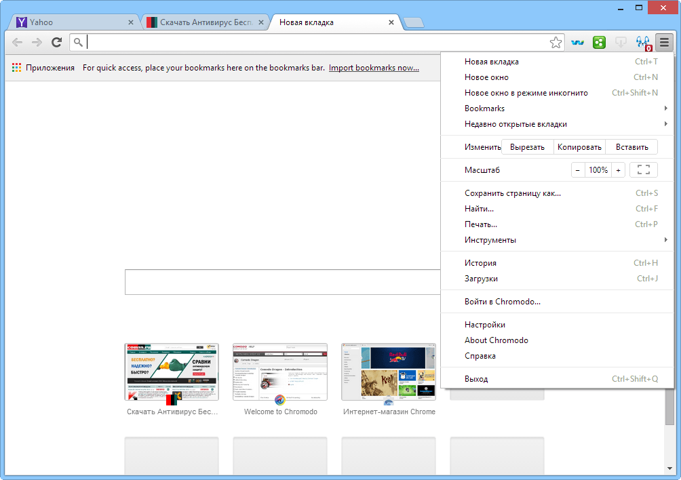The height and width of the screenshot is (480, 681).
Task: Open Справка help item
Action: point(558,356)
